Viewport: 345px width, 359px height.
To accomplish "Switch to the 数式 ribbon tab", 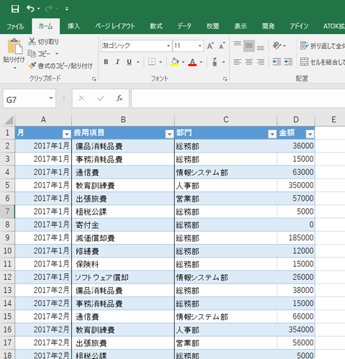I will coord(156,26).
